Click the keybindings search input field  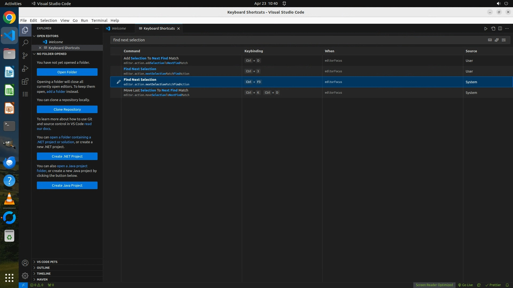coord(294,40)
